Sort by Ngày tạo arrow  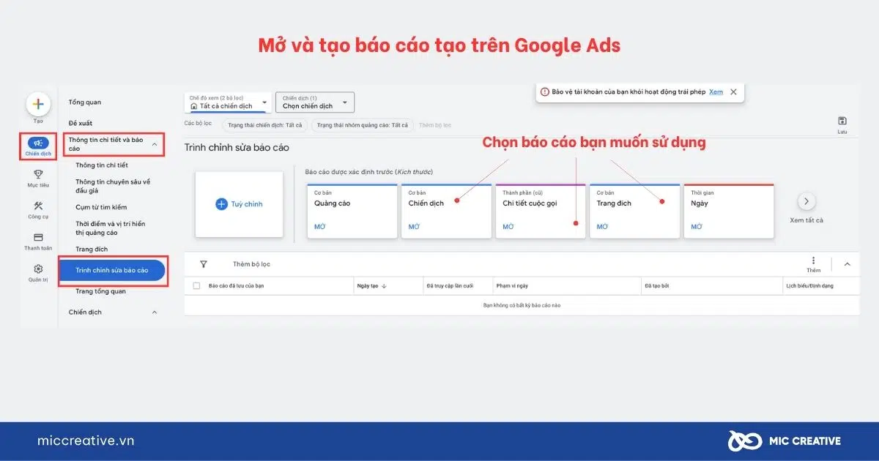385,286
